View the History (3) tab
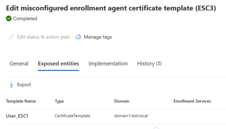 tap(149, 64)
